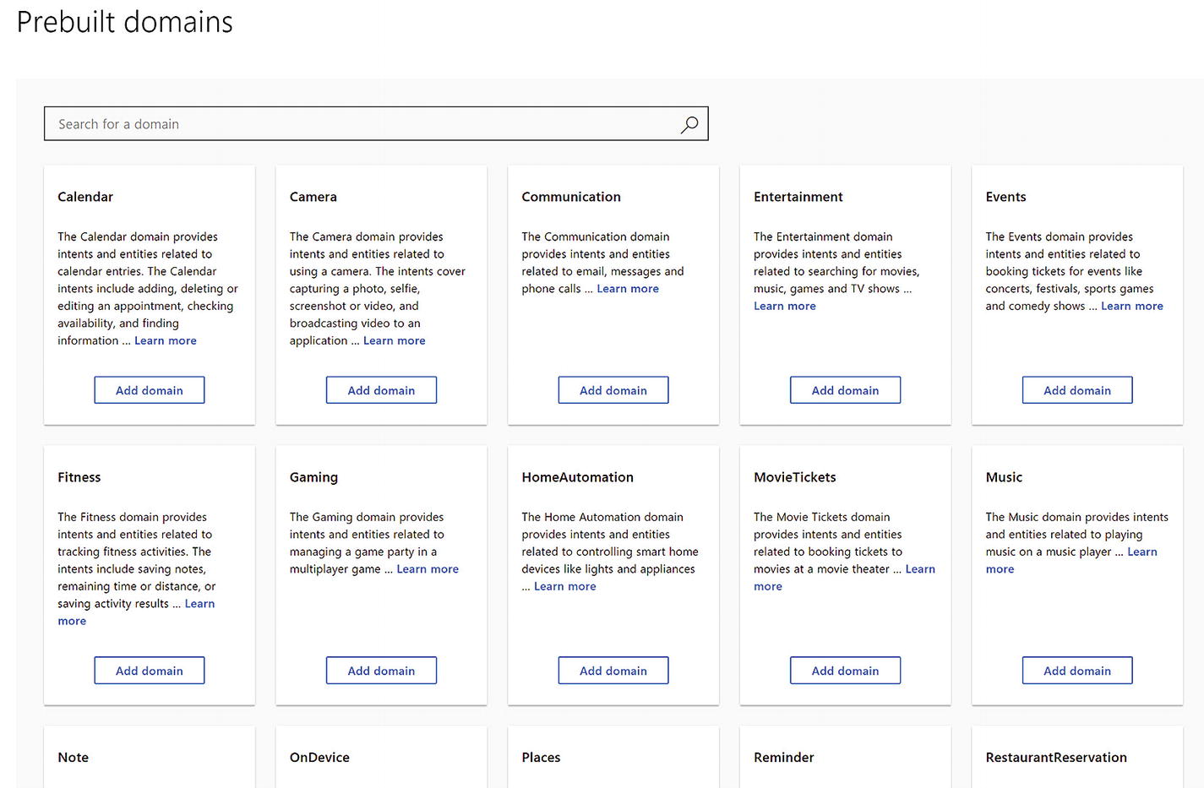Add the Events domain
This screenshot has height=788, width=1204.
(x=1077, y=390)
